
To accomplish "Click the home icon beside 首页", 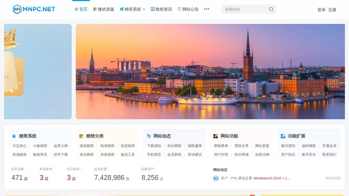I will click(76, 9).
